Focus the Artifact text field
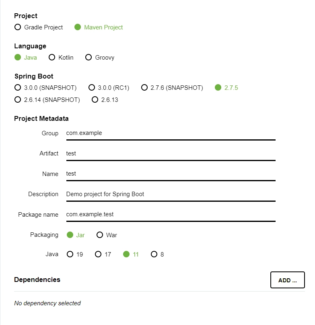Viewport: 315px width, 325px height. click(171, 153)
